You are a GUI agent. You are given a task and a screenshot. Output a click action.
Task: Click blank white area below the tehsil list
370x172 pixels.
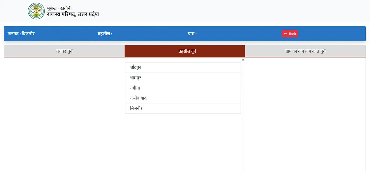183,141
